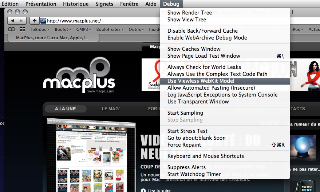Click the macplus logo on the page

coord(79,75)
